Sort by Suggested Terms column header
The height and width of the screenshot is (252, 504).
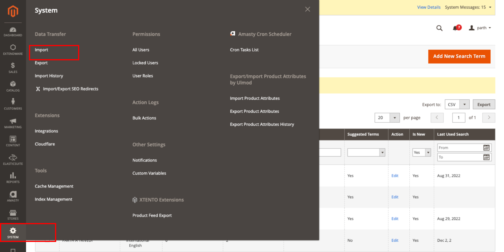(x=366, y=134)
